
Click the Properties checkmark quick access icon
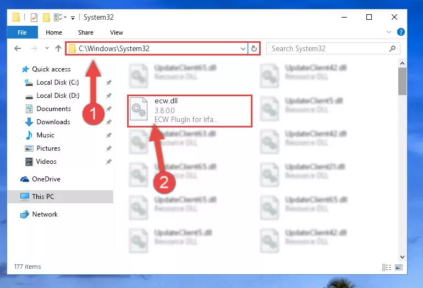pyautogui.click(x=34, y=18)
